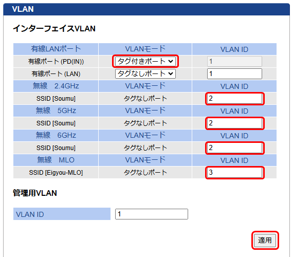The width and height of the screenshot is (293, 257).
Task: Click the 無線 2.4GHz section header
Action: pyautogui.click(x=56, y=86)
